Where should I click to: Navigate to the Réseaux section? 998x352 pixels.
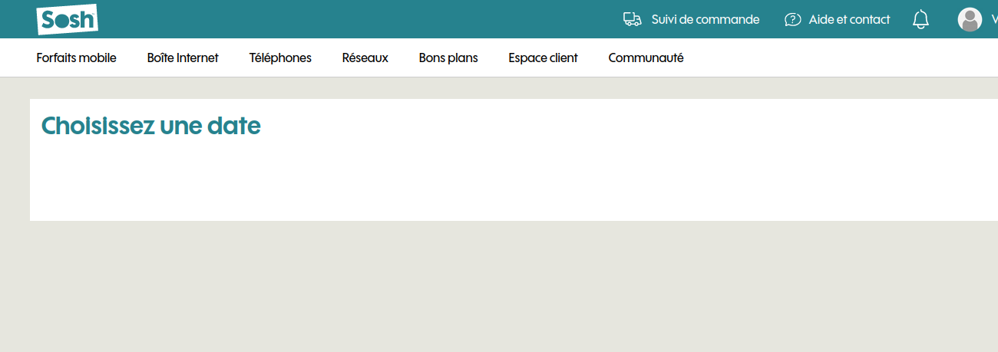(365, 58)
